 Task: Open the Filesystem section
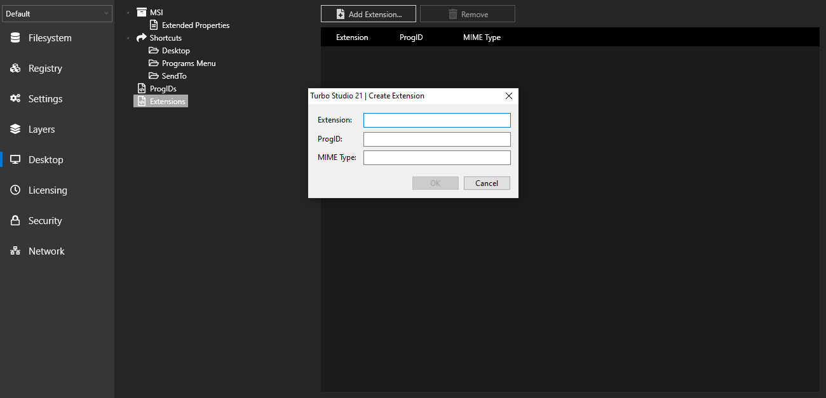tap(50, 38)
